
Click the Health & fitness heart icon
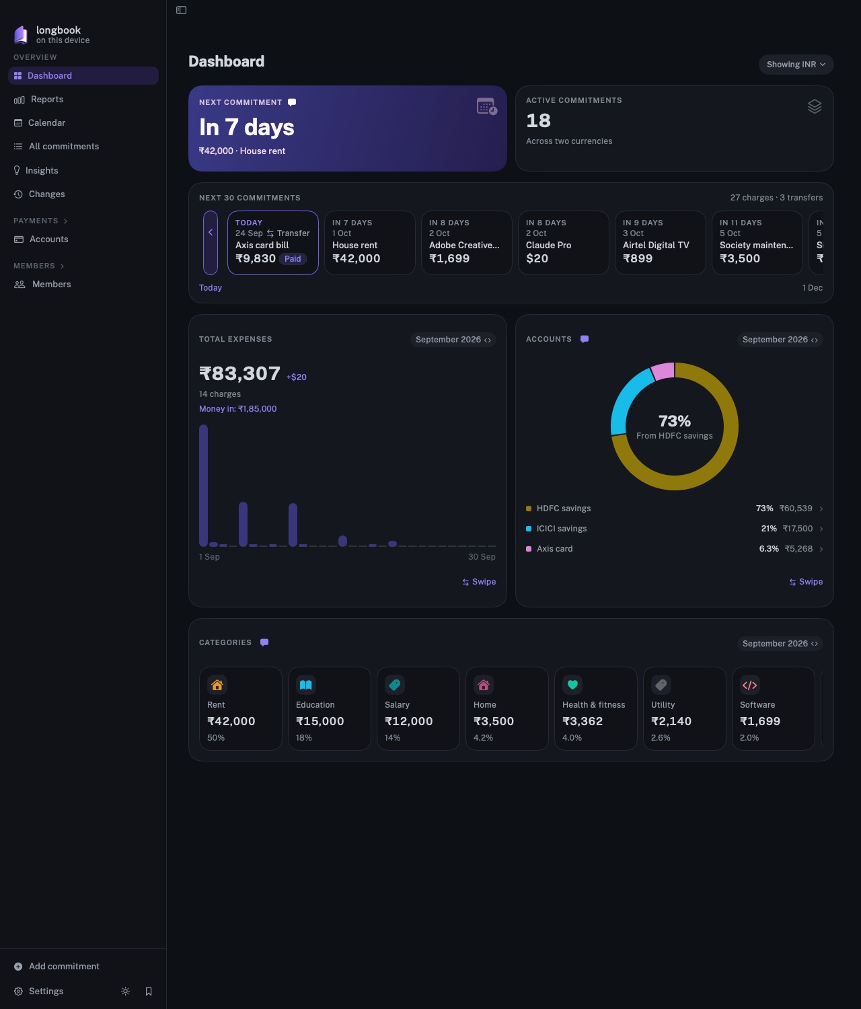[x=572, y=685]
